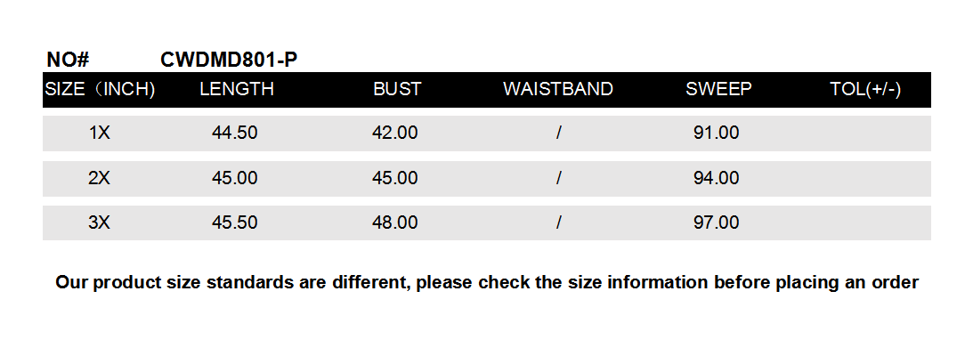Select the 3X size row label
Image resolution: width=965 pixels, height=356 pixels.
point(99,222)
